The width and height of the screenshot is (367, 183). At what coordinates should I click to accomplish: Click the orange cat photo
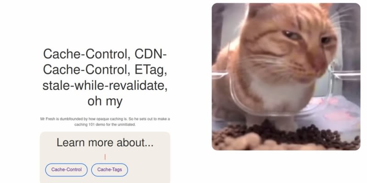(x=286, y=76)
